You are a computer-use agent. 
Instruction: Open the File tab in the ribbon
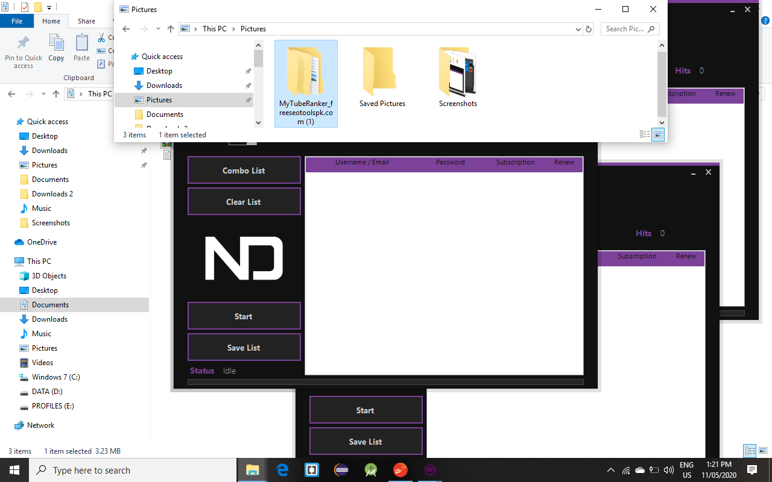17,21
